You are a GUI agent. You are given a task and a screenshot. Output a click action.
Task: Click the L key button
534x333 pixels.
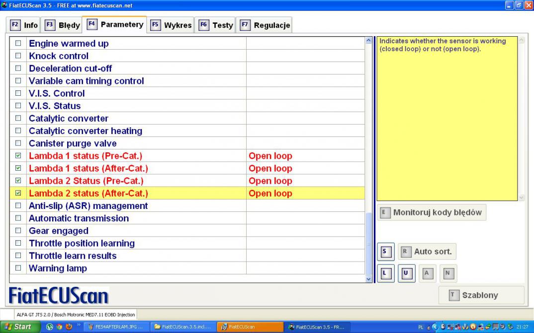click(x=386, y=273)
